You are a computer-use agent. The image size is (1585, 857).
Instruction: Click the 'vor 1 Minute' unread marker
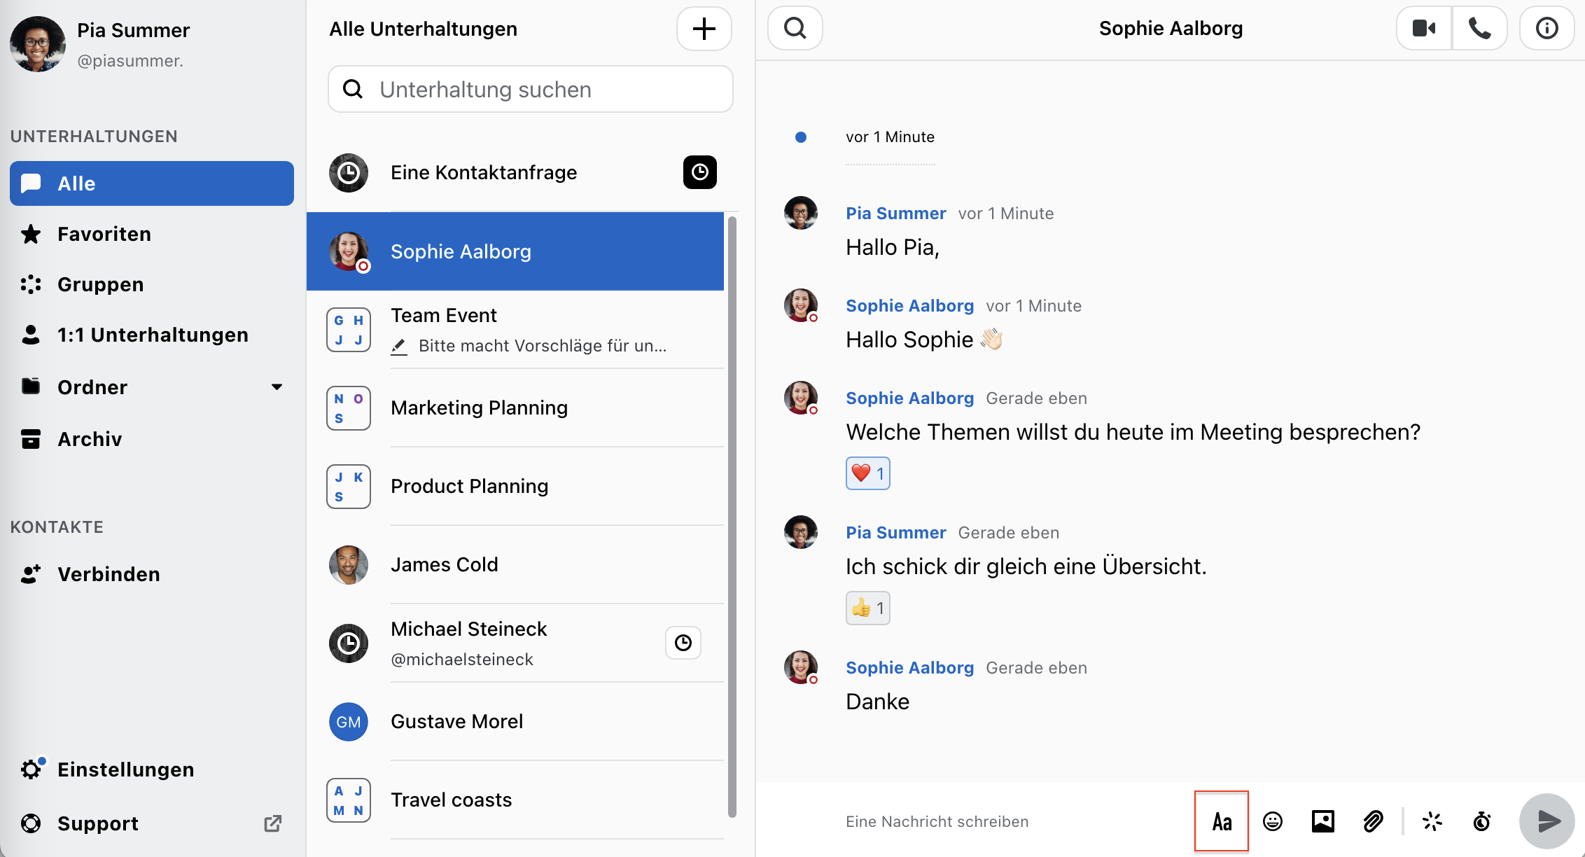click(890, 137)
